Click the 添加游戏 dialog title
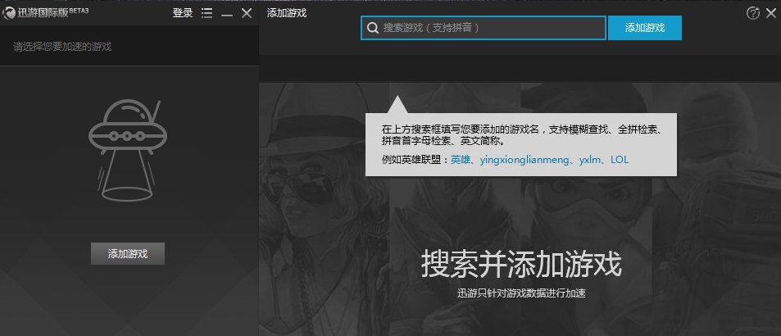This screenshot has width=781, height=336. [x=286, y=13]
